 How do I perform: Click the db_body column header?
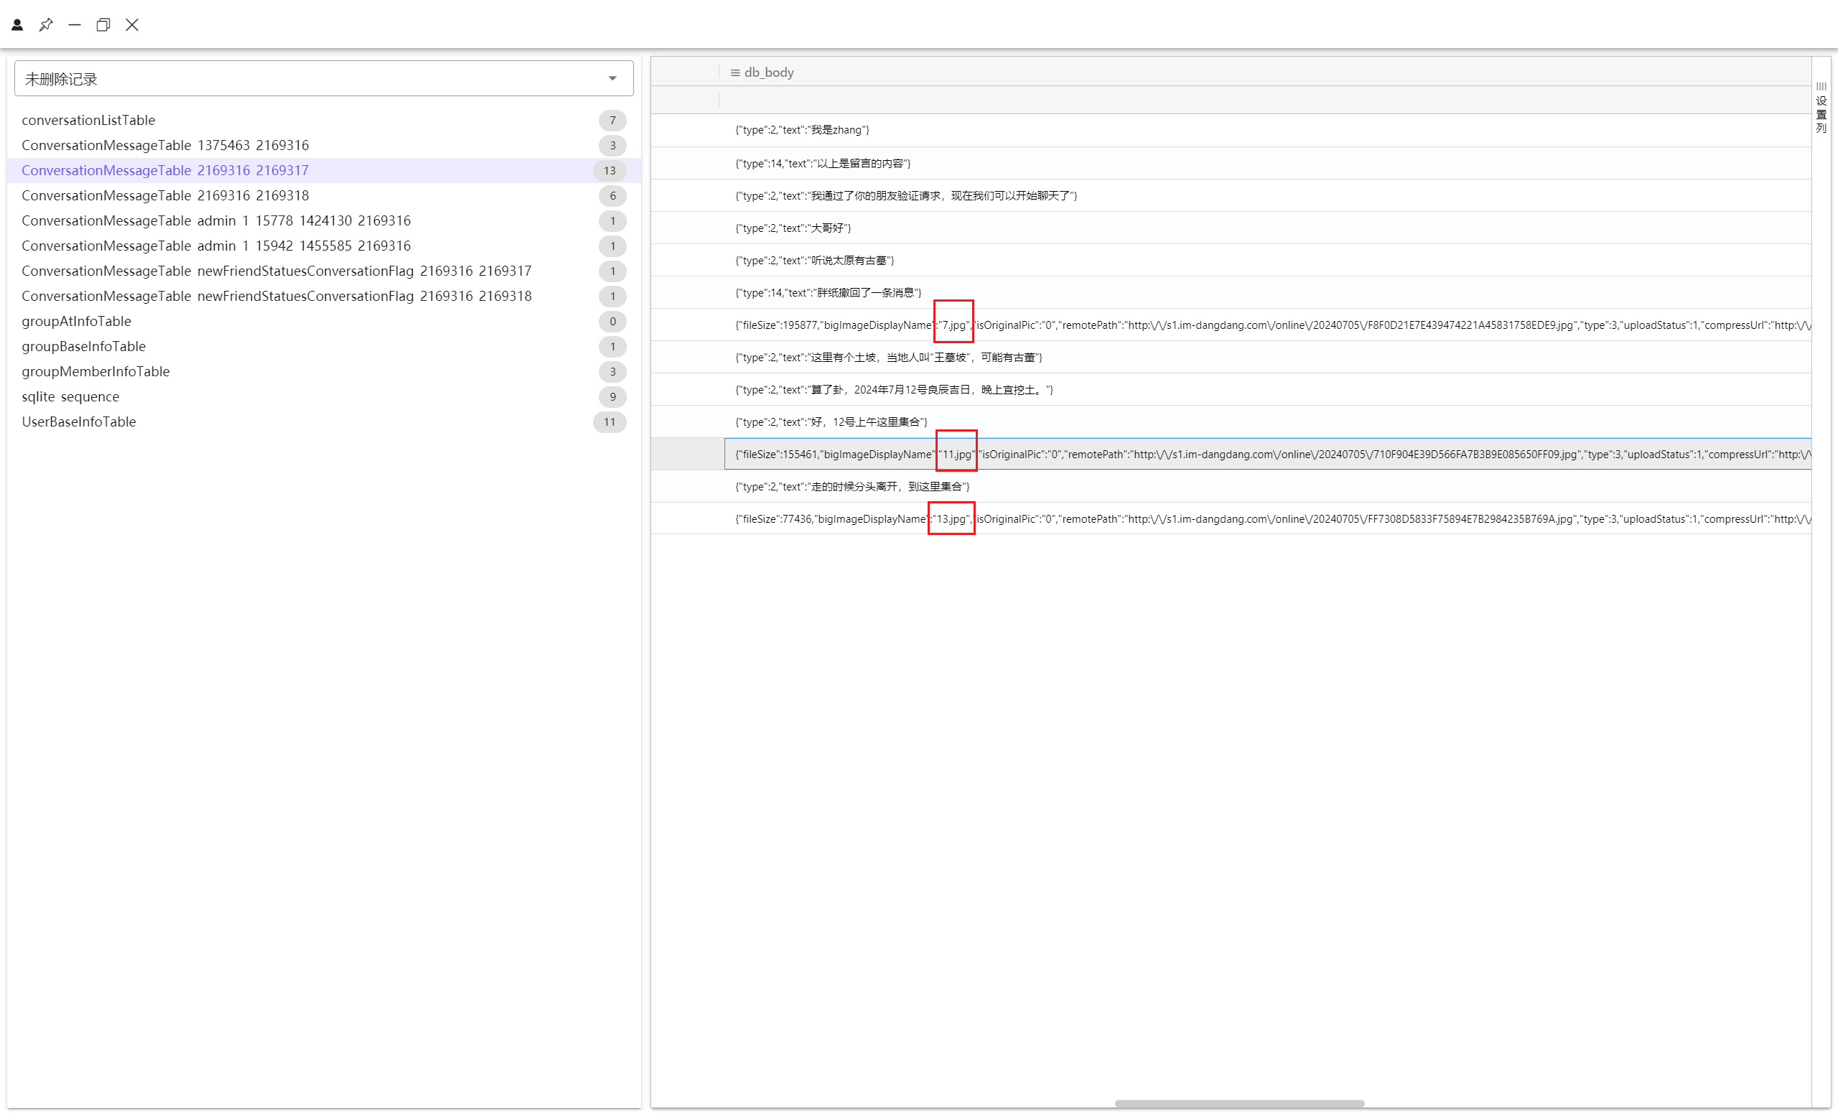click(1264, 73)
